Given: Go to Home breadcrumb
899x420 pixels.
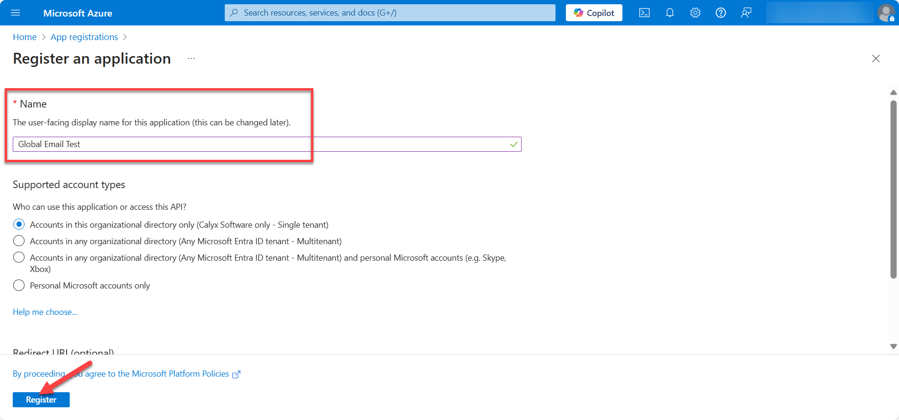Looking at the screenshot, I should coord(25,37).
